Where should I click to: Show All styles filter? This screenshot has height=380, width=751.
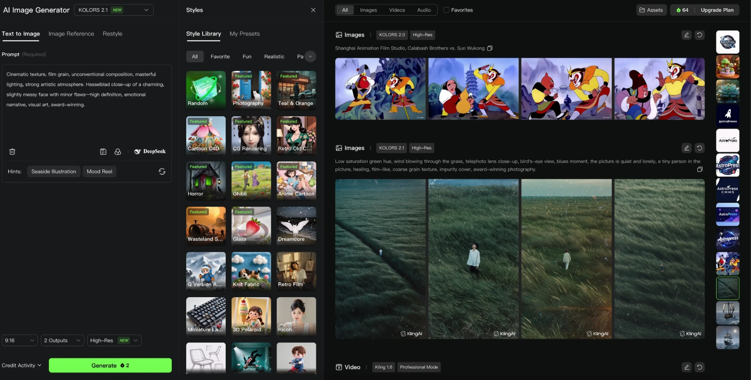coord(195,56)
